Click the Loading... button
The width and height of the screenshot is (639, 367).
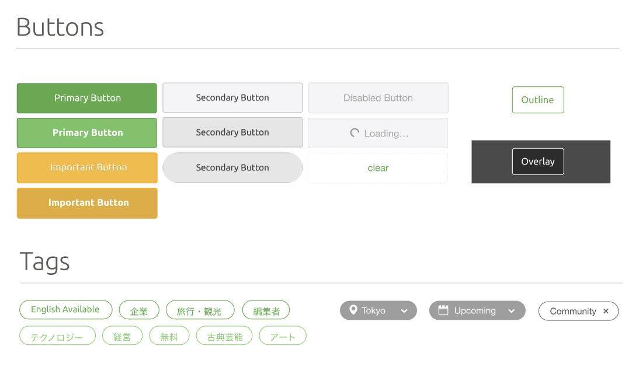tap(378, 133)
